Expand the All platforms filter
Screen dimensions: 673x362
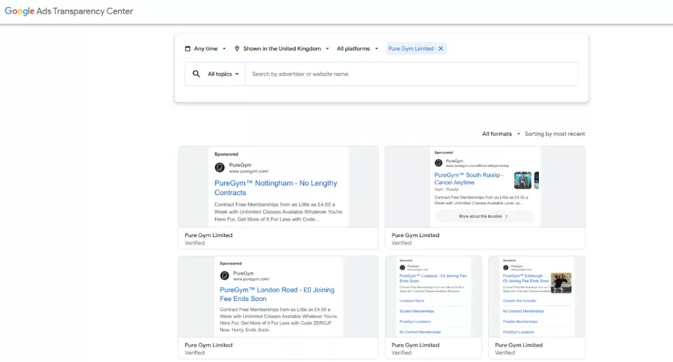point(358,49)
